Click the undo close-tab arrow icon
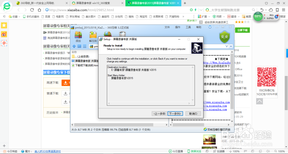The width and height of the screenshot is (288, 154). pos(262,10)
